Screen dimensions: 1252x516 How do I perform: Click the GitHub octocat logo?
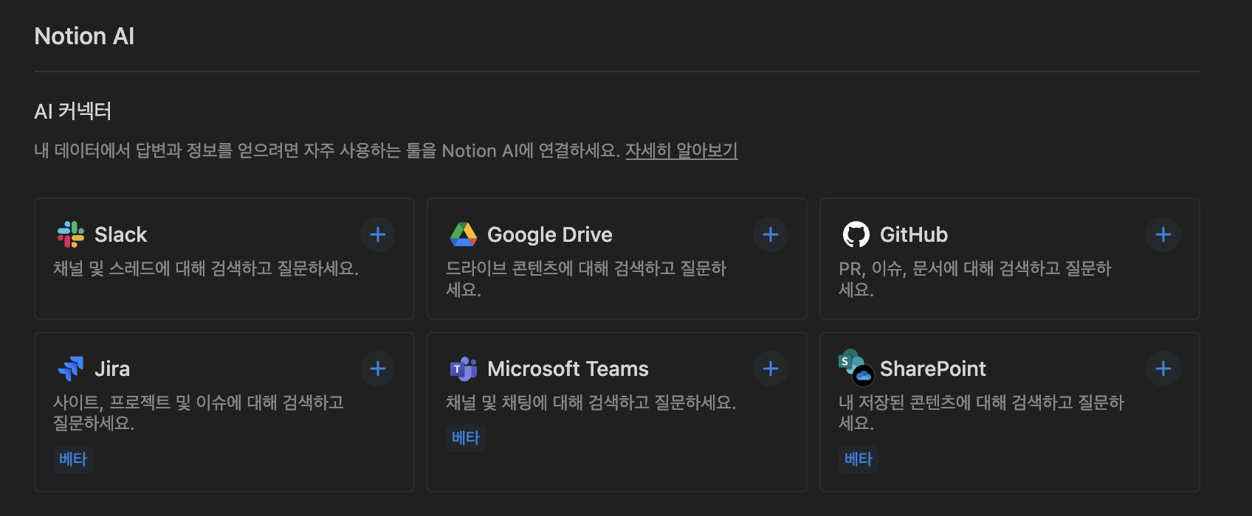point(856,234)
